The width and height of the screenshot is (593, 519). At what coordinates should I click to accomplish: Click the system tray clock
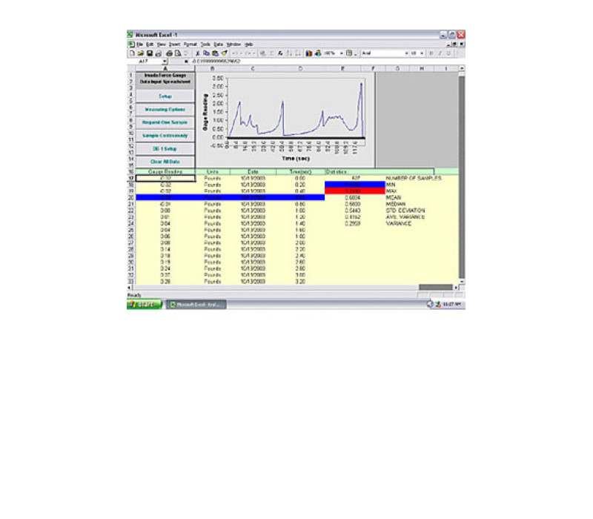point(451,304)
